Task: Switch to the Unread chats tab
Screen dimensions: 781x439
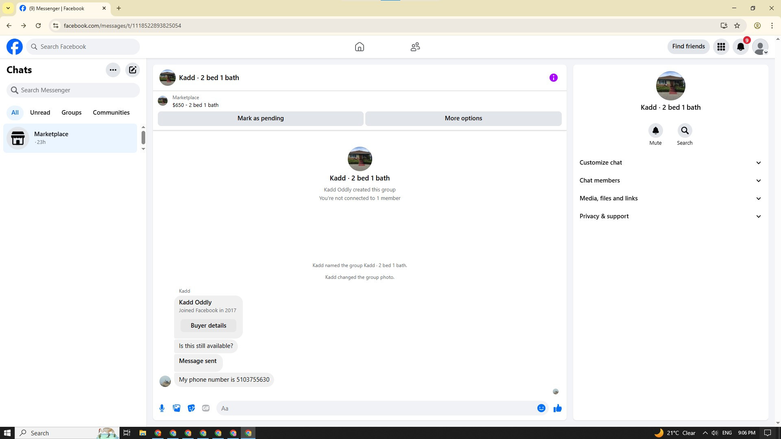Action: [x=40, y=113]
